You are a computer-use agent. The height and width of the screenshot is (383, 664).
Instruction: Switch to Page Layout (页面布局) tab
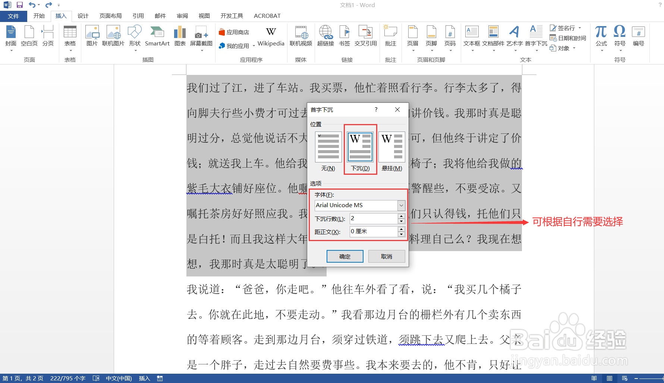click(111, 16)
